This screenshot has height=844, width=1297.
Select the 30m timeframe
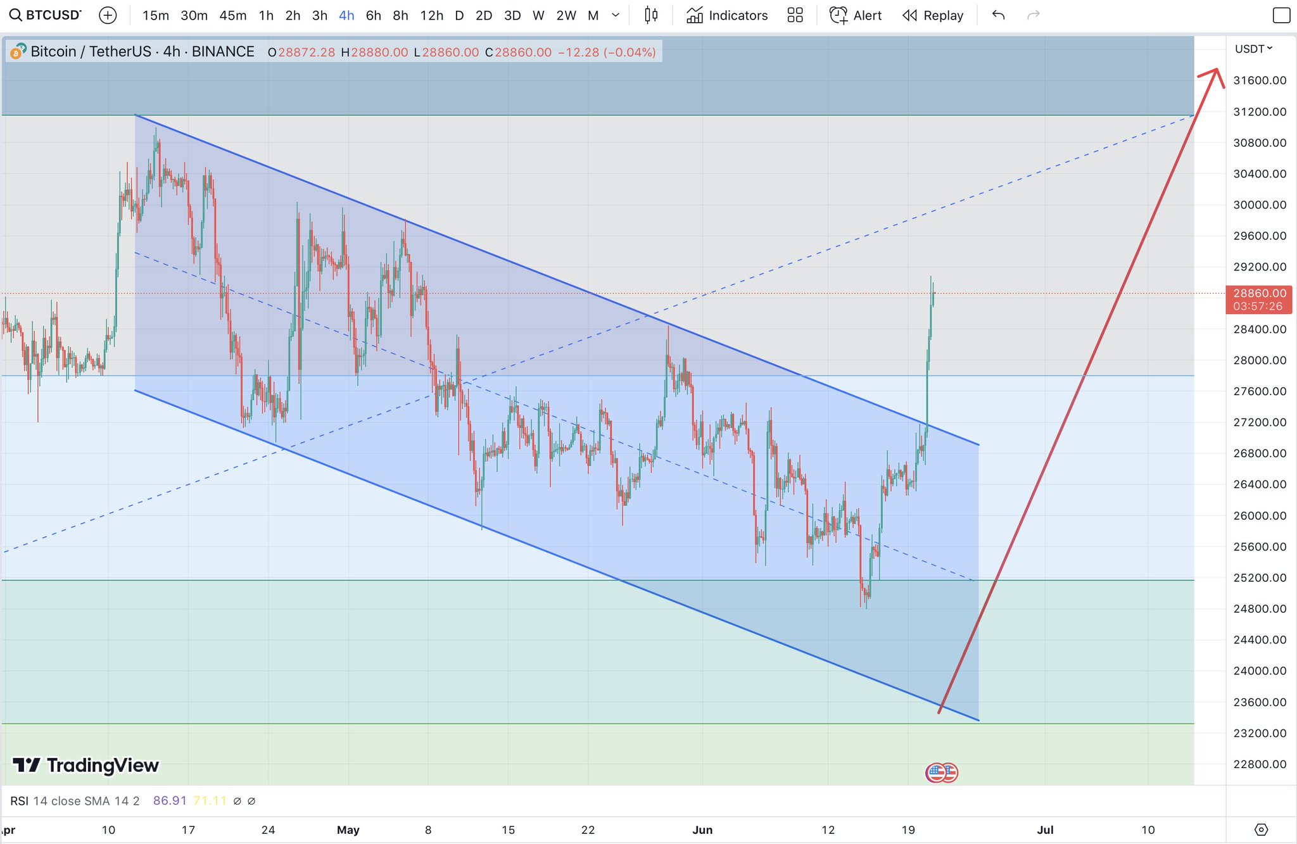pyautogui.click(x=194, y=15)
